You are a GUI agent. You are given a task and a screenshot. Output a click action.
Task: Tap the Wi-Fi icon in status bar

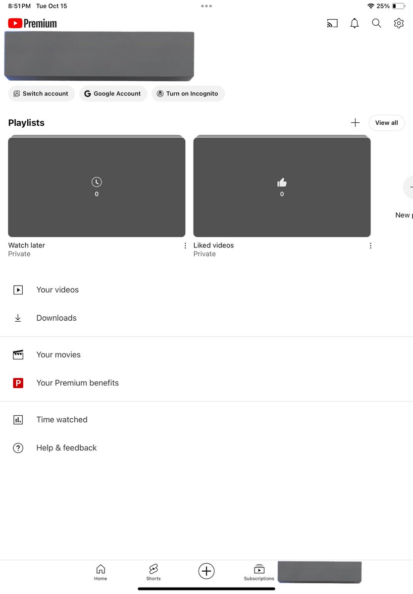(x=370, y=6)
